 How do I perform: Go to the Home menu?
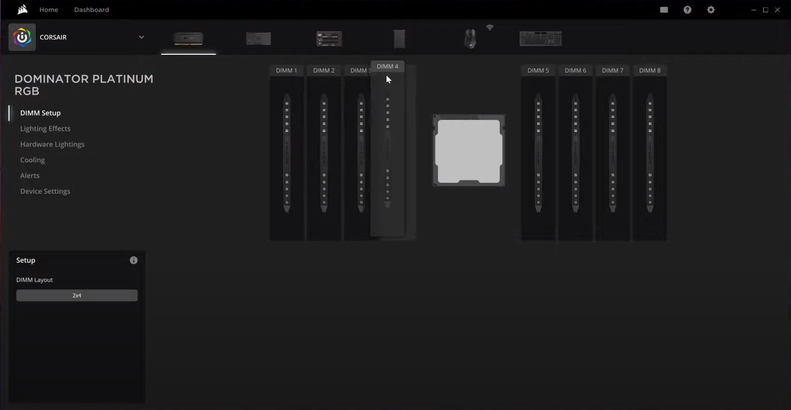(49, 9)
